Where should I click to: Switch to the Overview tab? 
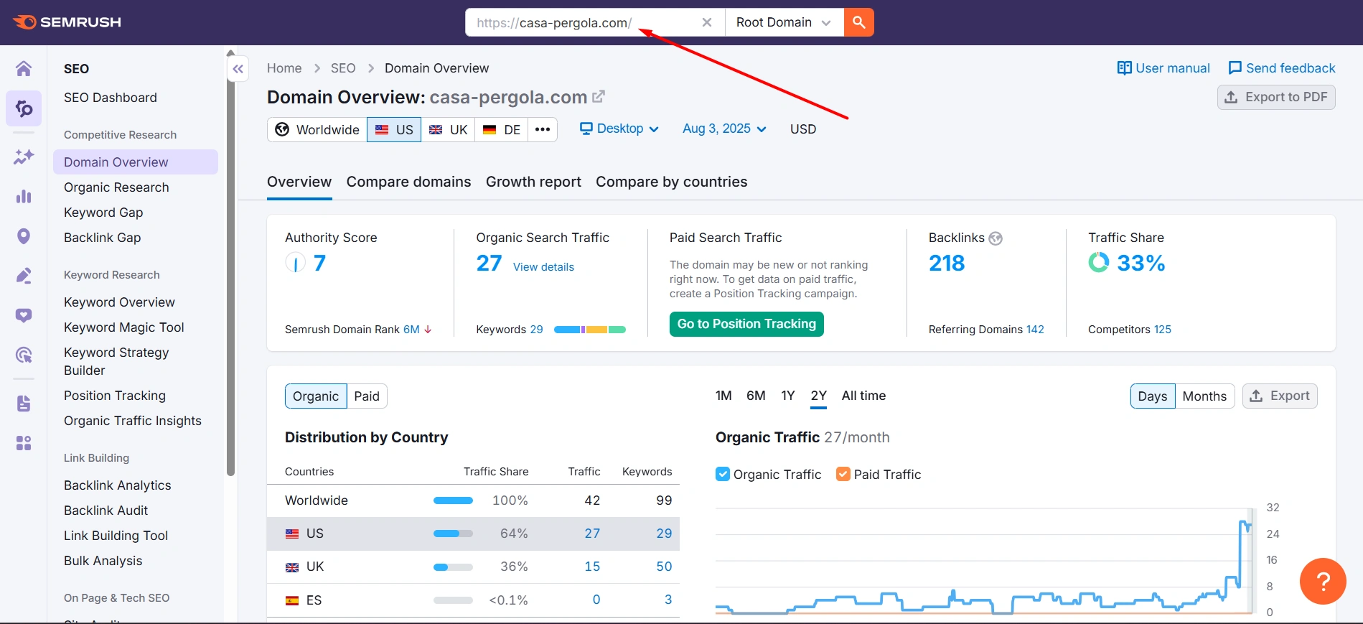299,182
